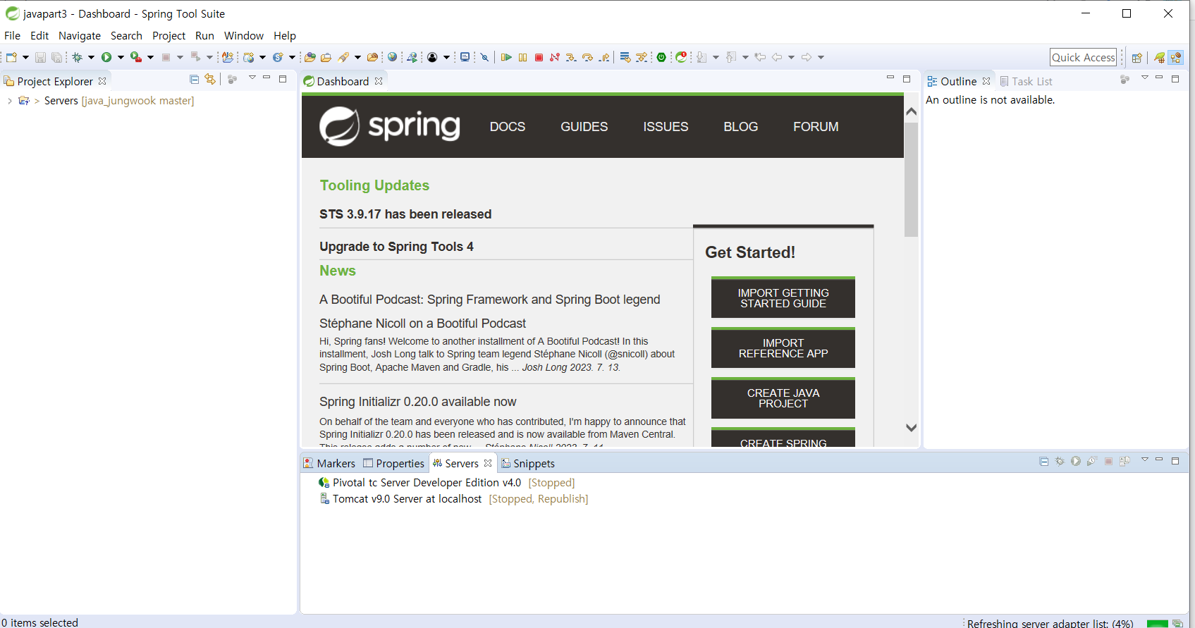The width and height of the screenshot is (1195, 628).
Task: Switch to the Markers tab
Action: click(x=329, y=463)
